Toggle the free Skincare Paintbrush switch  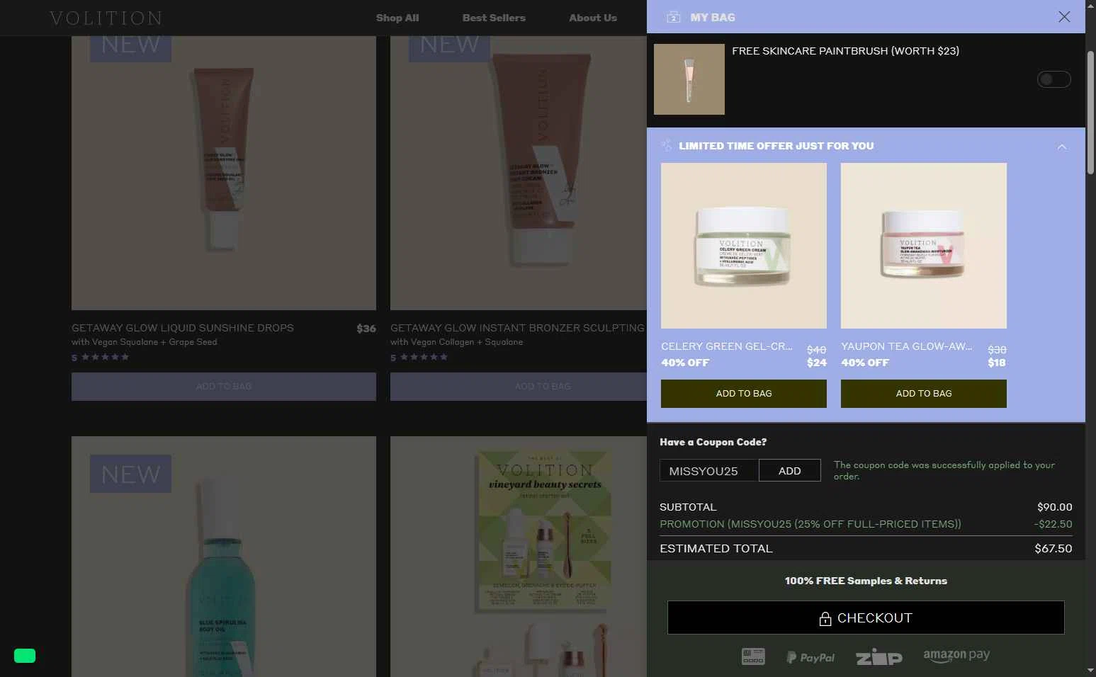(1053, 79)
